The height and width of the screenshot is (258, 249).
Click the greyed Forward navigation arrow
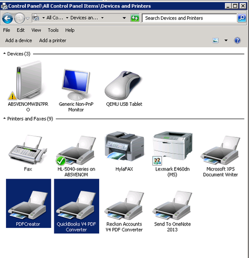[19, 18]
